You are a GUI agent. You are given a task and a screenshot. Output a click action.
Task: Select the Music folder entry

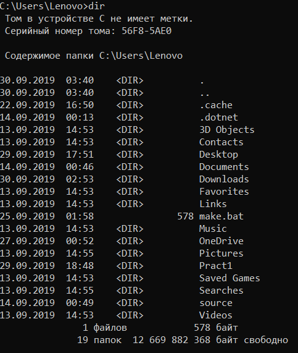[x=213, y=229]
